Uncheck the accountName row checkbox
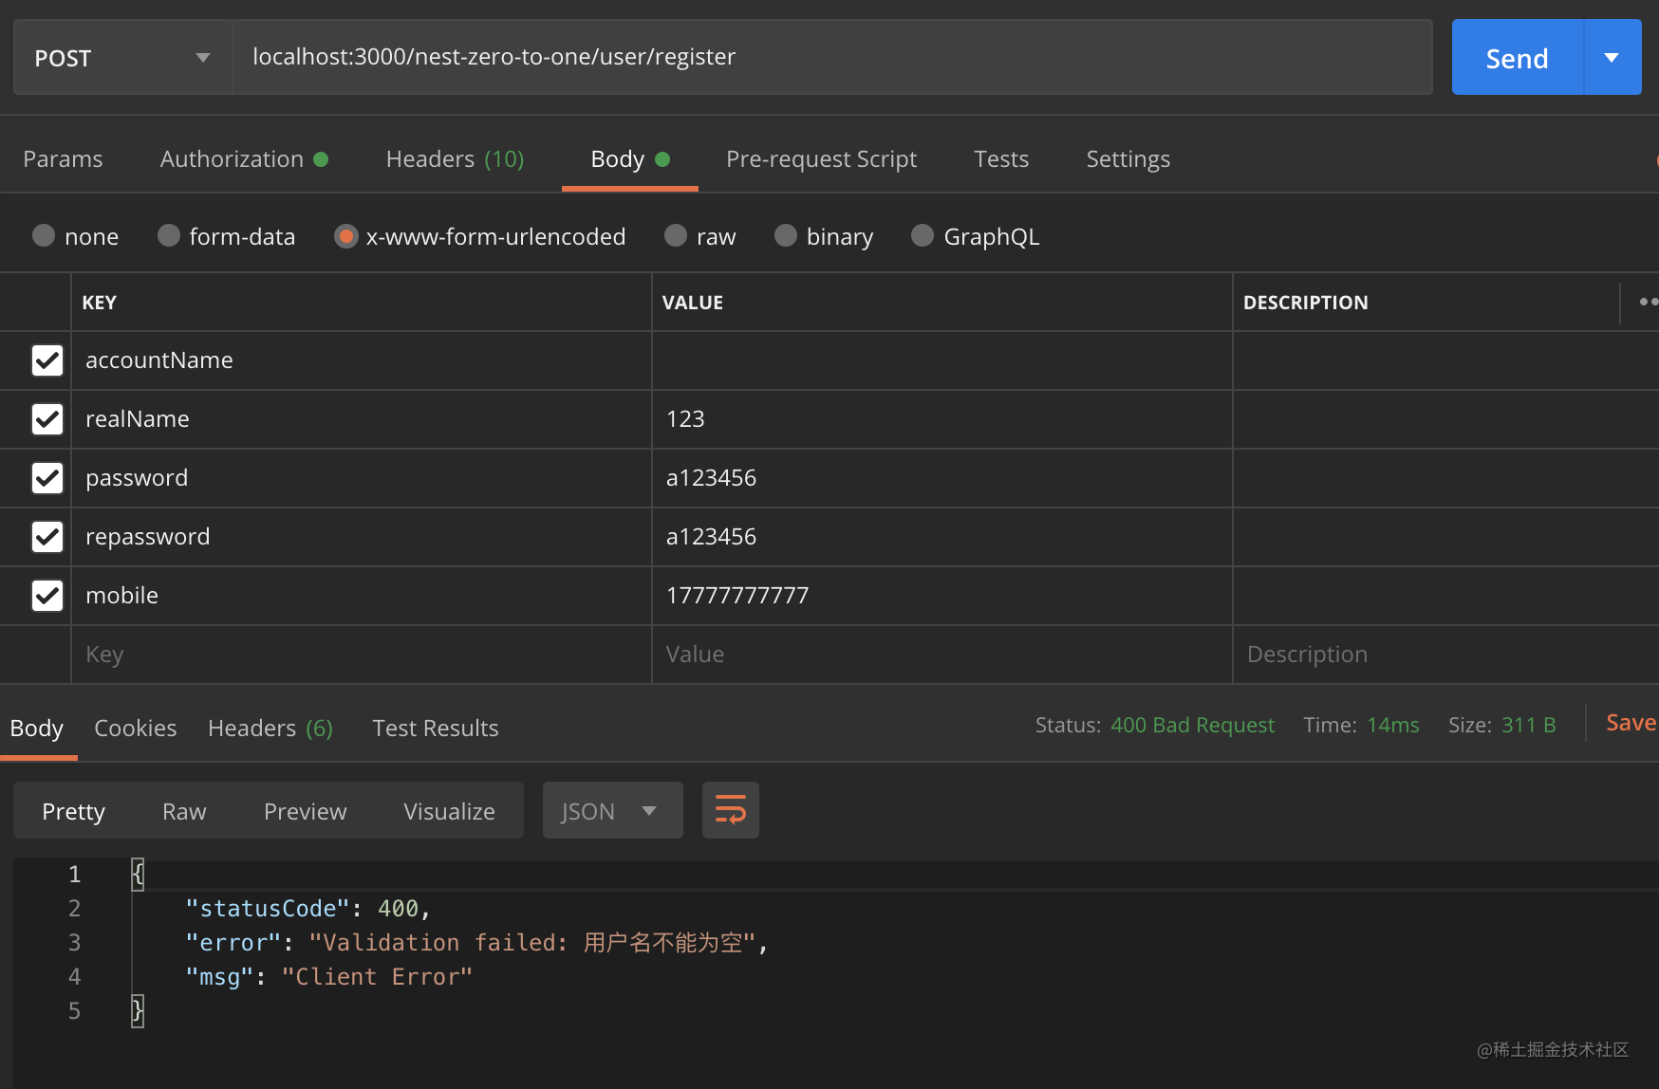The image size is (1659, 1089). (x=47, y=360)
